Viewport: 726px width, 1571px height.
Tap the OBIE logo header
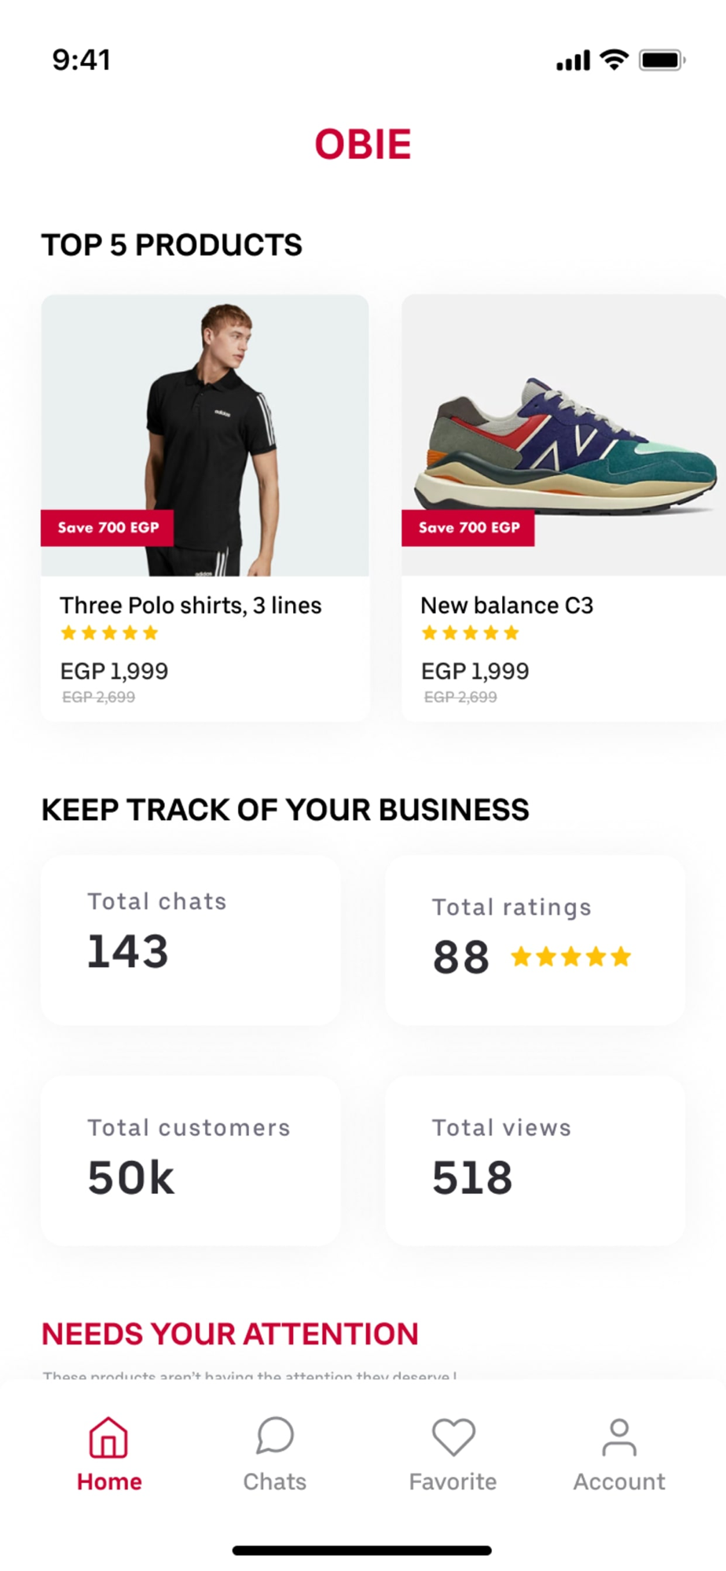pyautogui.click(x=363, y=144)
